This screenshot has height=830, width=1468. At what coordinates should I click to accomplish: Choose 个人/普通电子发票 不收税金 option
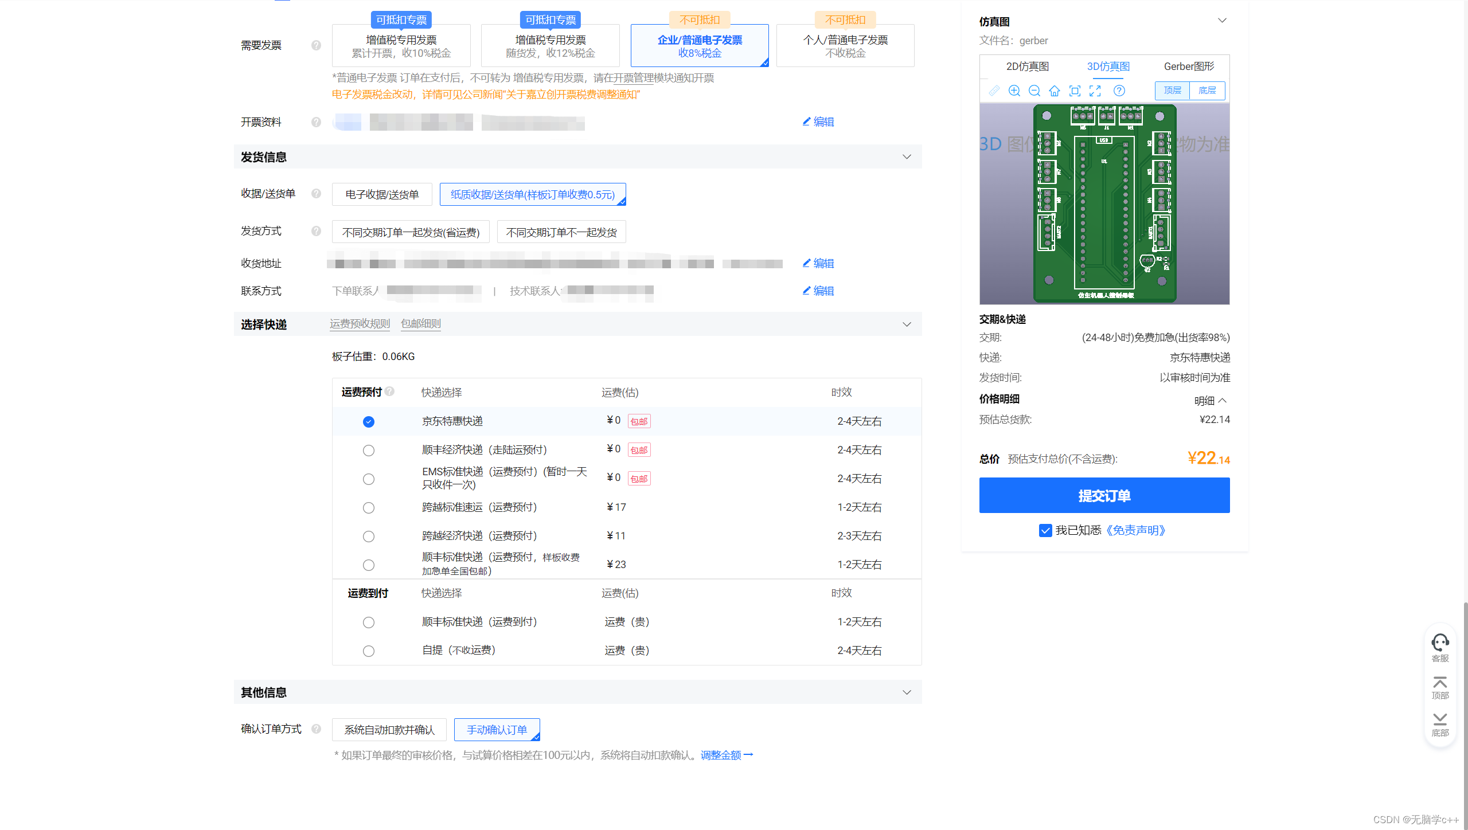click(x=845, y=45)
